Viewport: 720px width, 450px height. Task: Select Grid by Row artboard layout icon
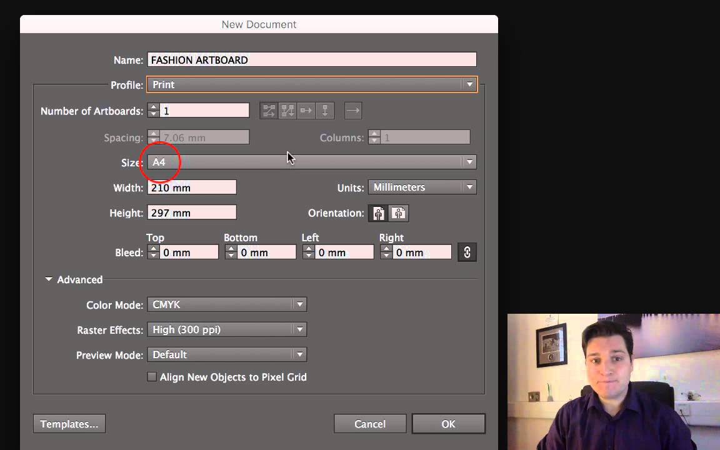269,111
